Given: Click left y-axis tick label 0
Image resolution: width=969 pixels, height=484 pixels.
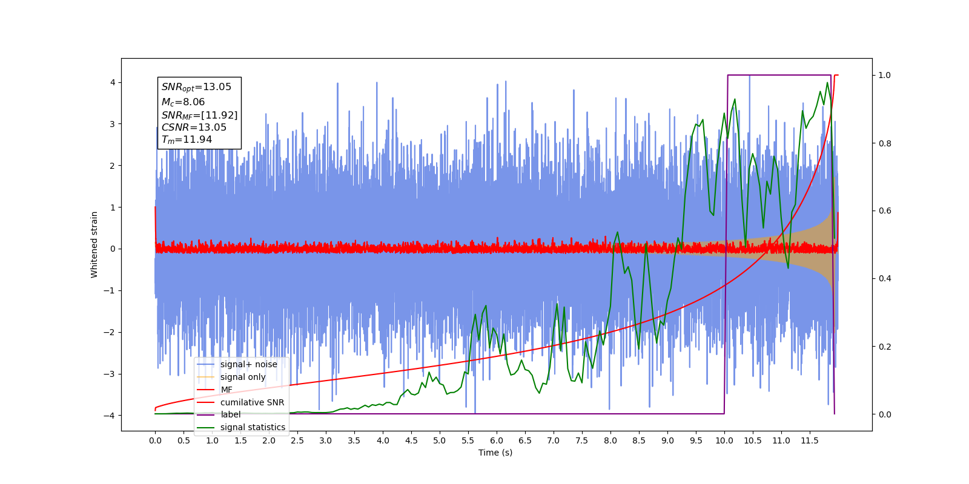Looking at the screenshot, I should tap(113, 249).
